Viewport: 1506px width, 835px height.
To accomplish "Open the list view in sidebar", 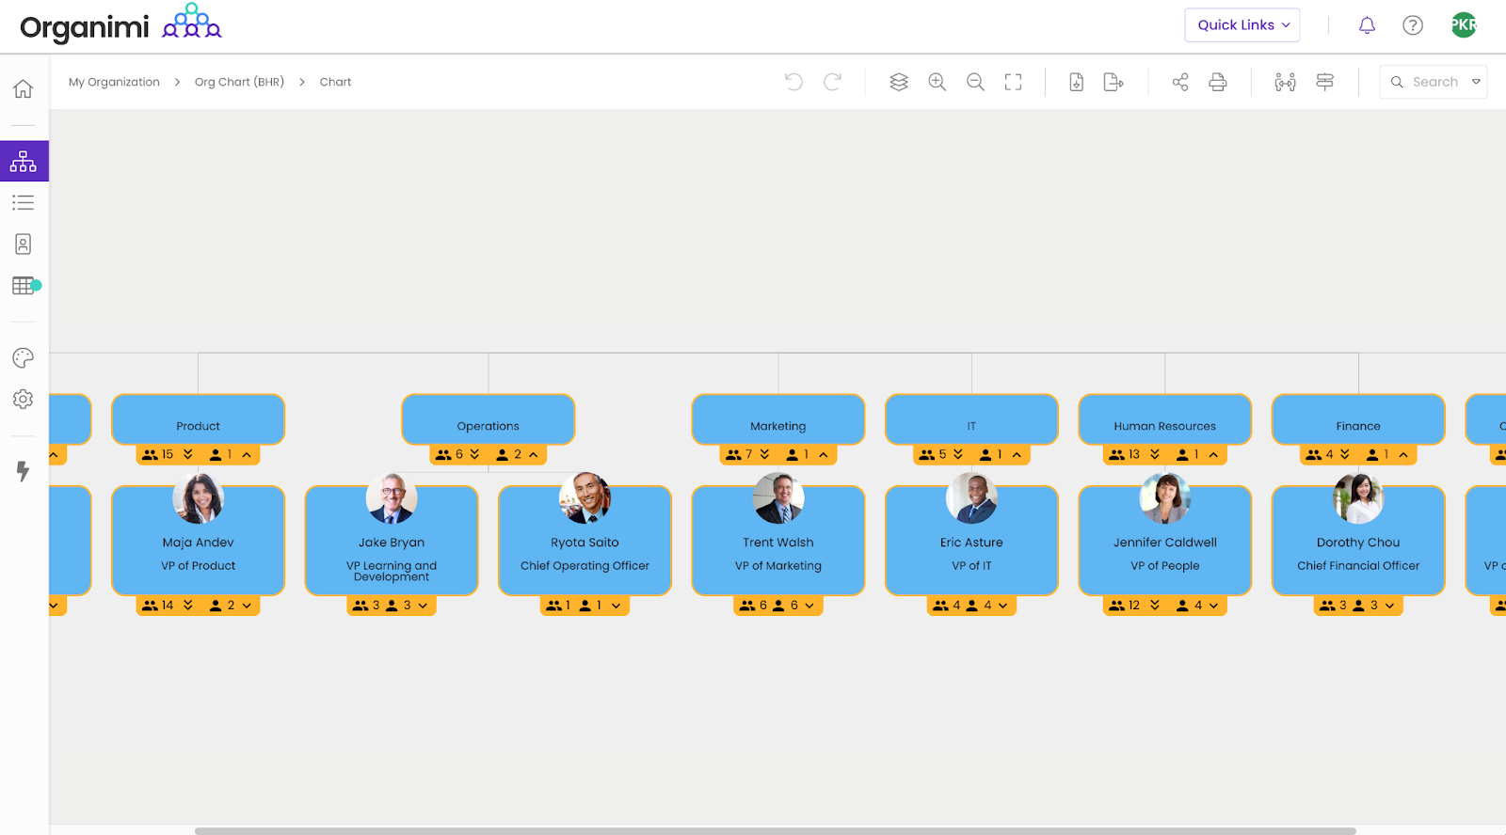I will tap(24, 202).
